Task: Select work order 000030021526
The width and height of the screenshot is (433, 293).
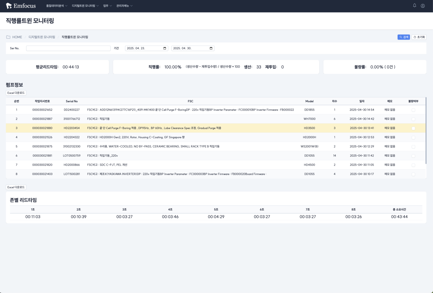Action: click(42, 137)
